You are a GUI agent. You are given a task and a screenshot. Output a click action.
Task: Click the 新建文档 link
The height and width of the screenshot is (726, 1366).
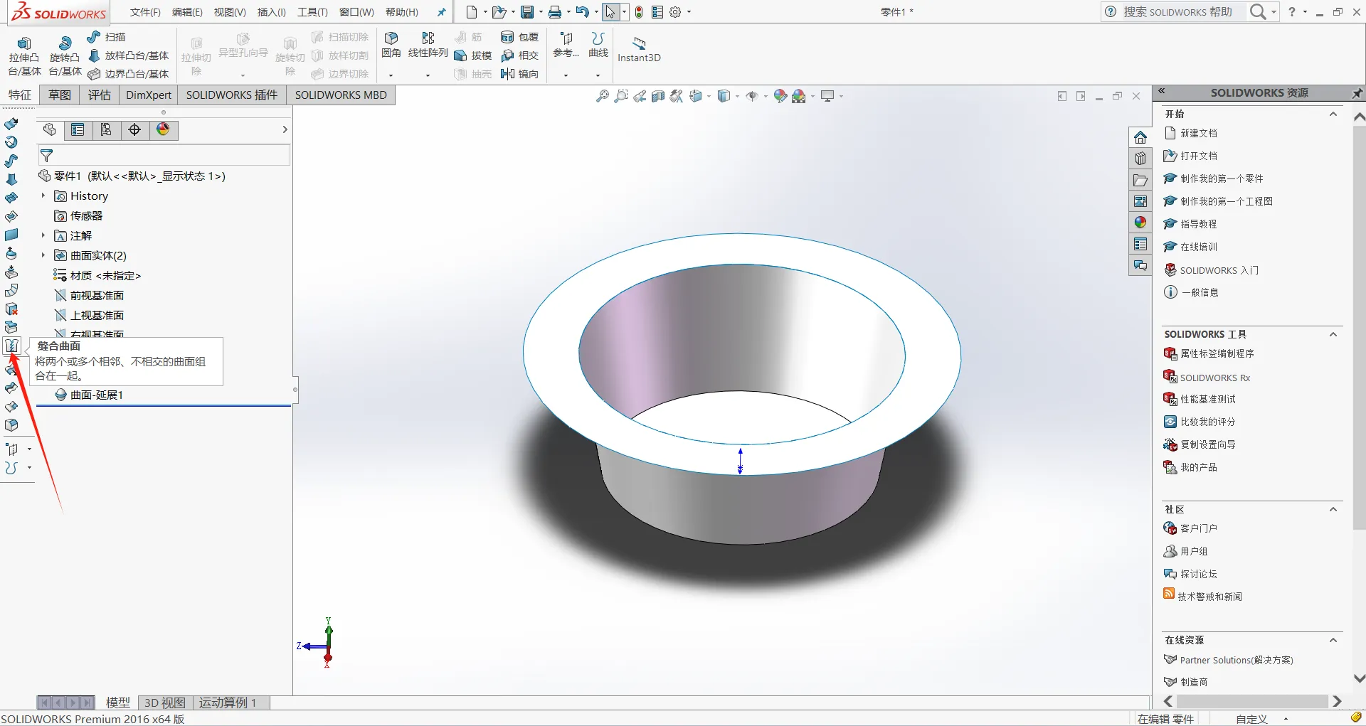pyautogui.click(x=1198, y=133)
